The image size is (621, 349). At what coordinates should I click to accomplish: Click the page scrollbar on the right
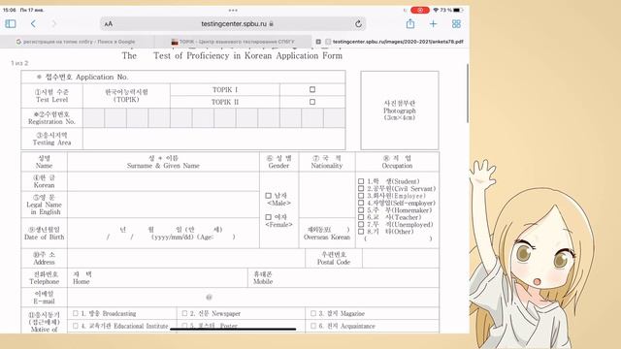(468, 93)
